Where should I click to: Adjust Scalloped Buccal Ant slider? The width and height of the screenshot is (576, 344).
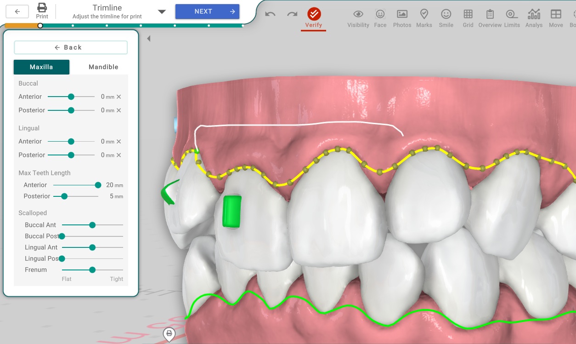[92, 225]
